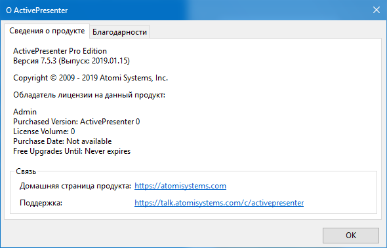
Task: Click the Версия 7.5.3 release line
Action: click(71, 61)
